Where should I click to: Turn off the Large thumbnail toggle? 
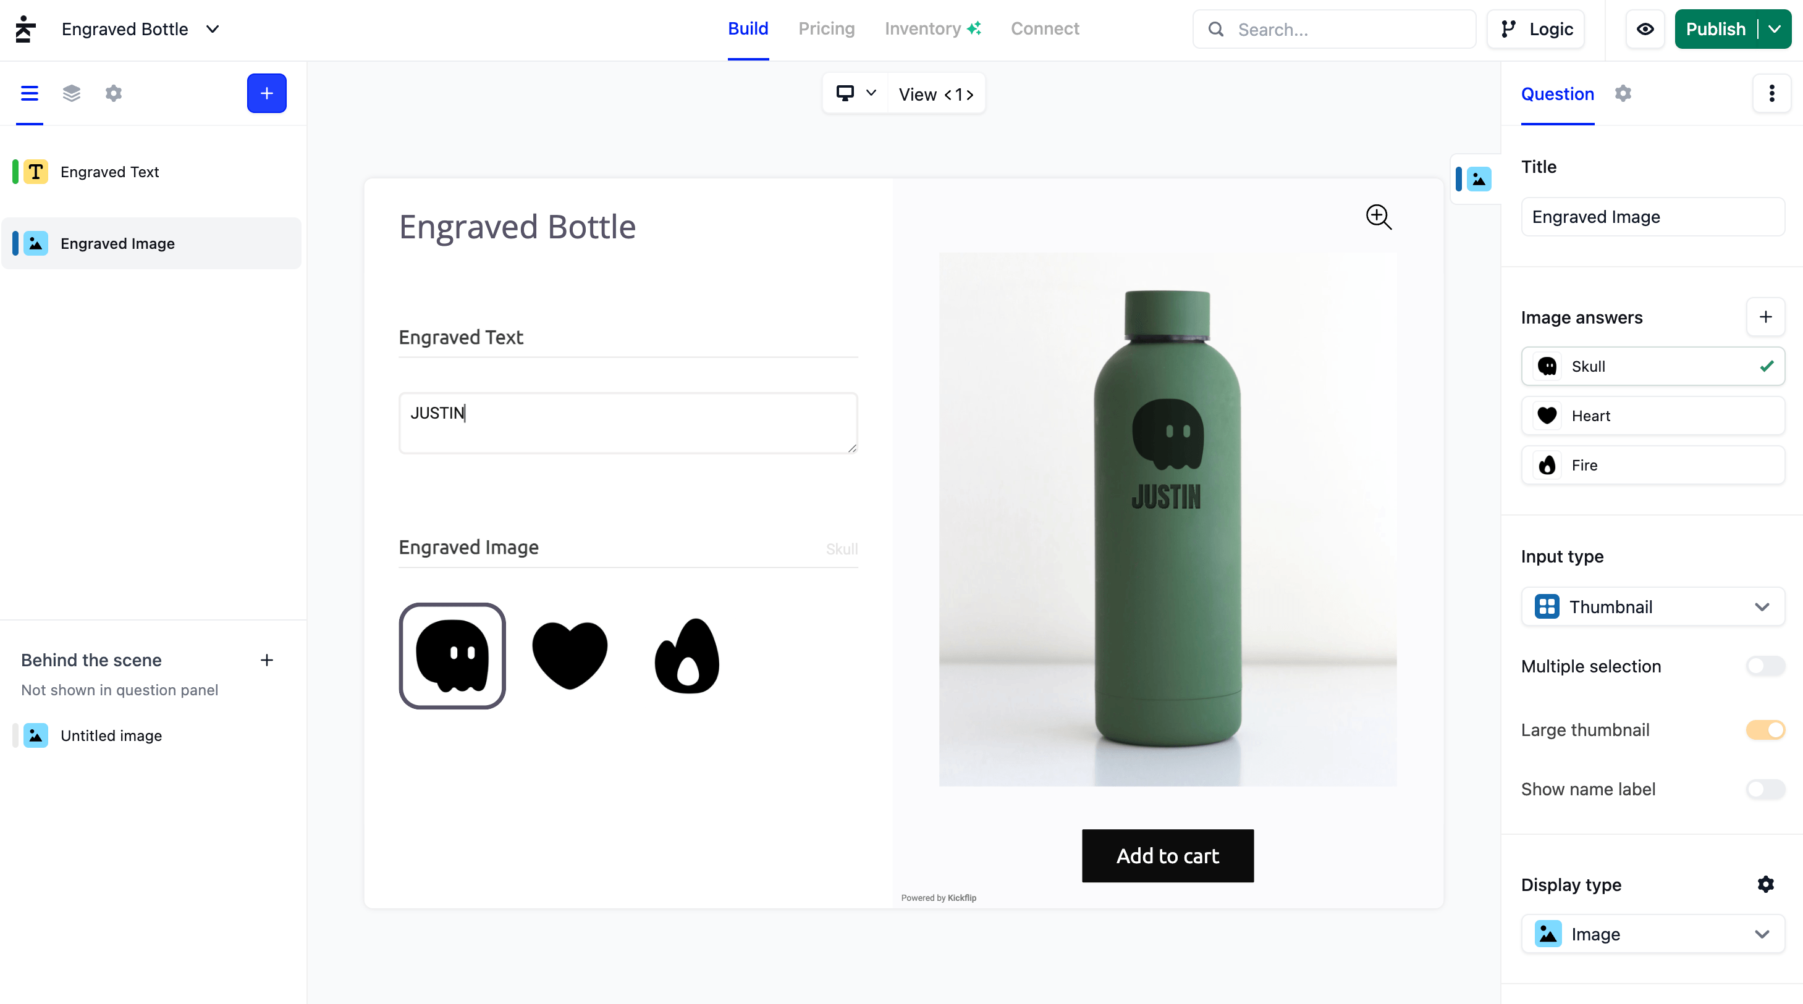[1765, 730]
